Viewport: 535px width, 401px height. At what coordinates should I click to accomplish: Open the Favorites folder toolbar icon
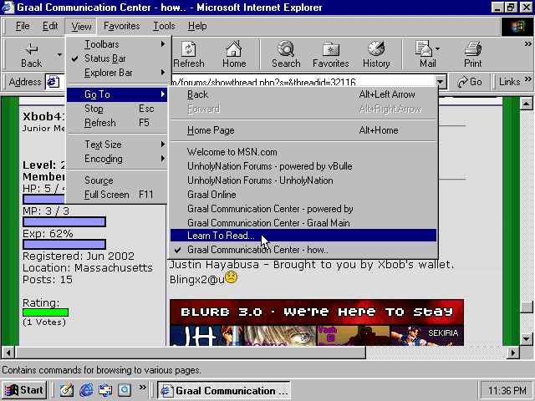[x=331, y=49]
